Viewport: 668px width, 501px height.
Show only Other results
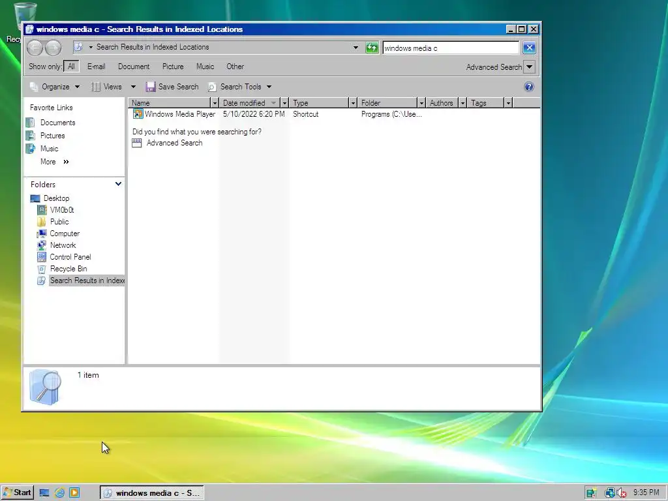[235, 67]
